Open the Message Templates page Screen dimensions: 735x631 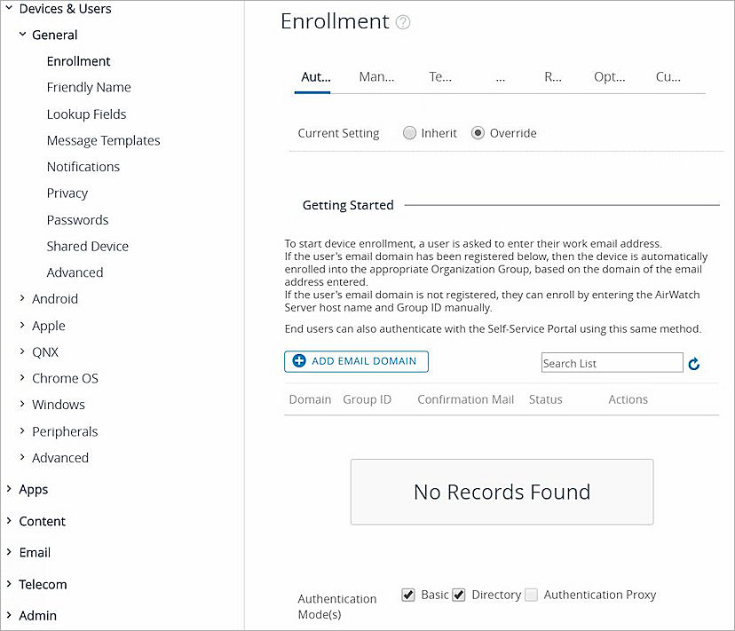[103, 140]
